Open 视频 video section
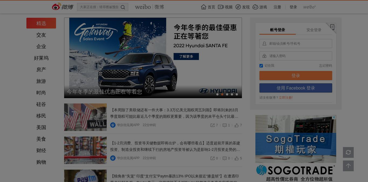Screen dimensions: 368x182 (x=225, y=7)
